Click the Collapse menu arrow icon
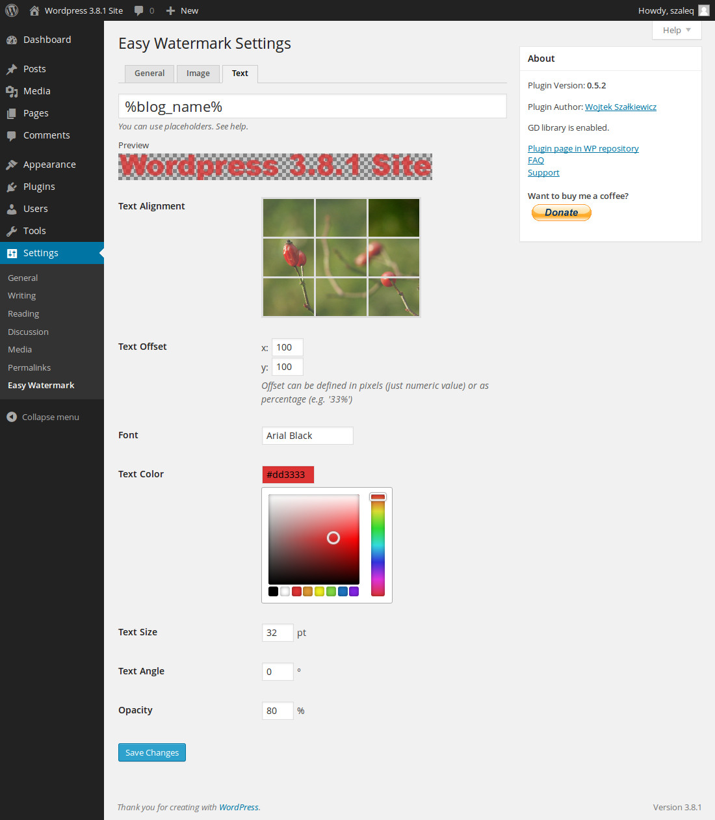 coord(12,417)
